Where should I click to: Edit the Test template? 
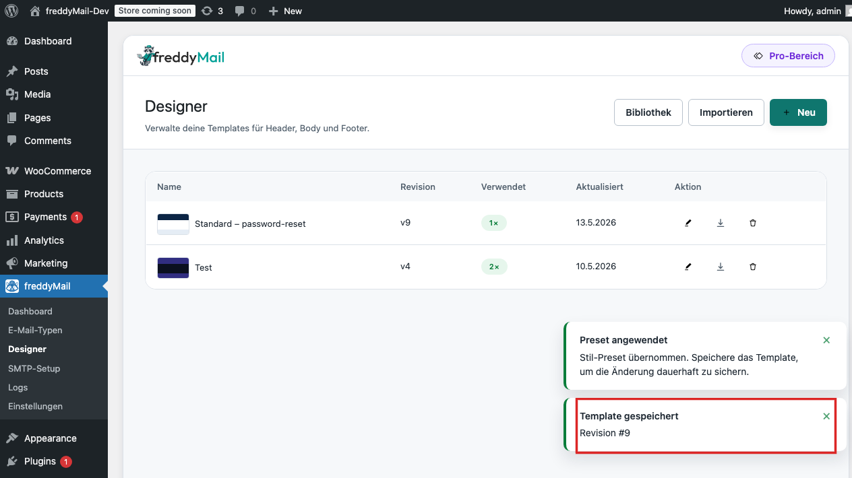tap(688, 267)
